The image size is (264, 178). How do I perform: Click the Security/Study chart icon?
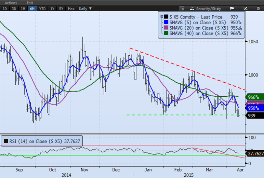click(204, 9)
